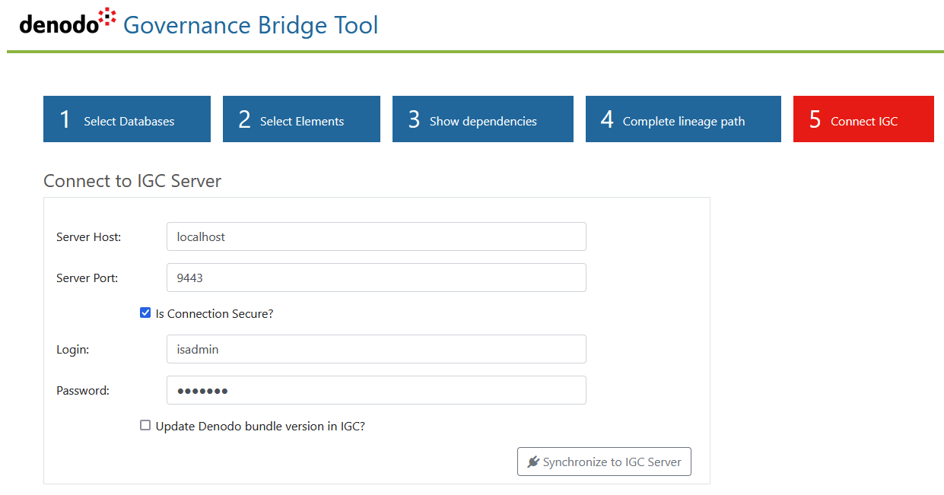The image size is (944, 495).
Task: Go to Select Elements step
Action: point(301,119)
